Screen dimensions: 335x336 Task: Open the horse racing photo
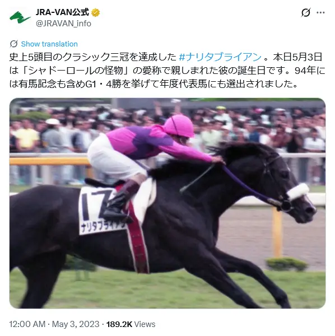point(167,203)
